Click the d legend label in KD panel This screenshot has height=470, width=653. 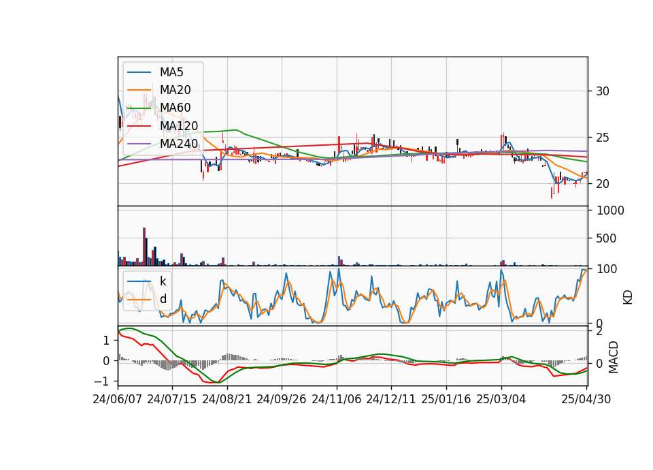pos(163,299)
